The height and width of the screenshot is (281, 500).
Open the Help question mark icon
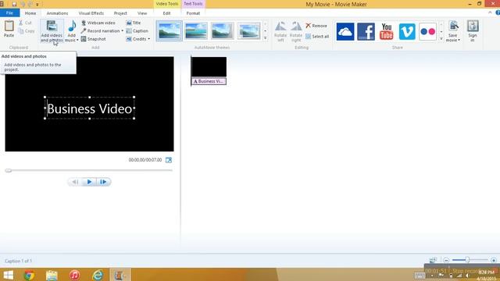pos(498,12)
